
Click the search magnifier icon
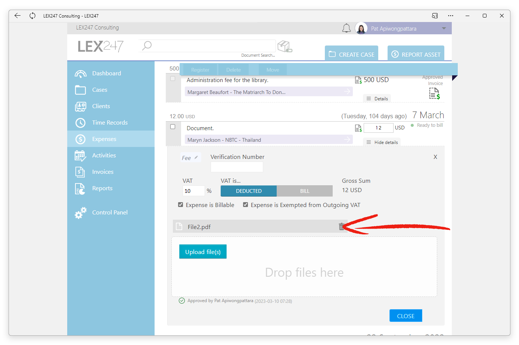[x=147, y=46]
